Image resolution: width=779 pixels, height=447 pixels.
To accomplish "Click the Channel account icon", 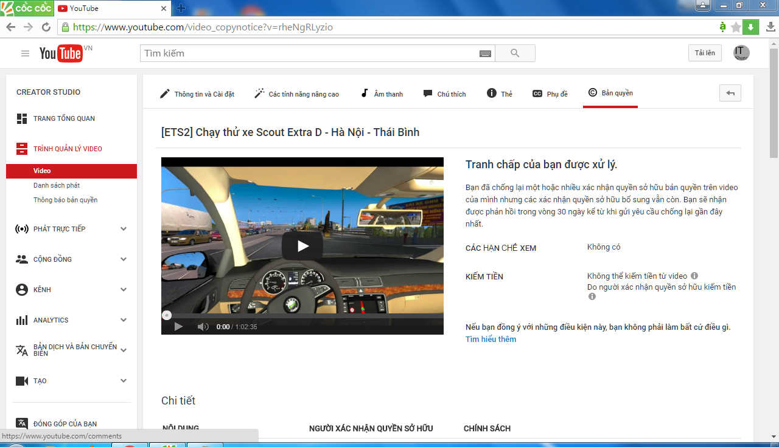I will point(22,290).
